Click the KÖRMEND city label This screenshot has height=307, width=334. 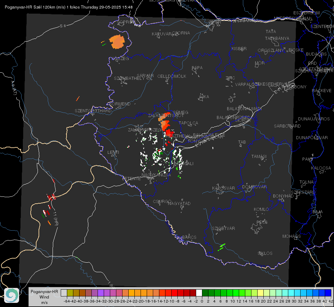point(120,104)
